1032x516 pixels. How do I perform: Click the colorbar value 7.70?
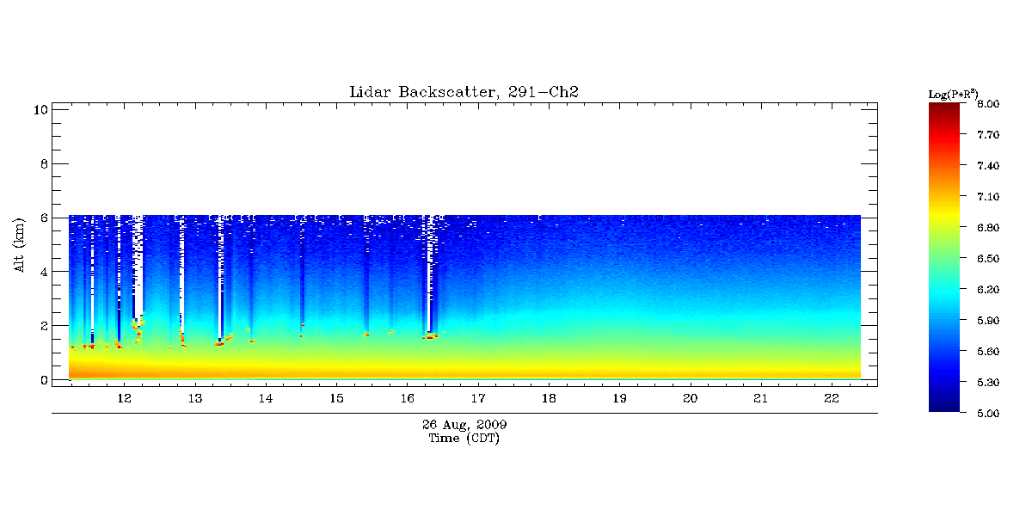[x=988, y=135]
